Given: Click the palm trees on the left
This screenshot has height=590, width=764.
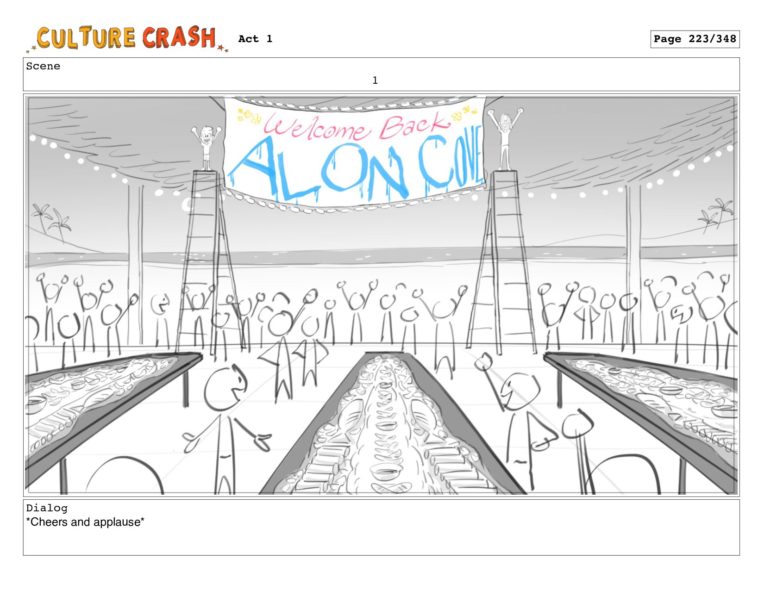Looking at the screenshot, I should click(x=51, y=223).
